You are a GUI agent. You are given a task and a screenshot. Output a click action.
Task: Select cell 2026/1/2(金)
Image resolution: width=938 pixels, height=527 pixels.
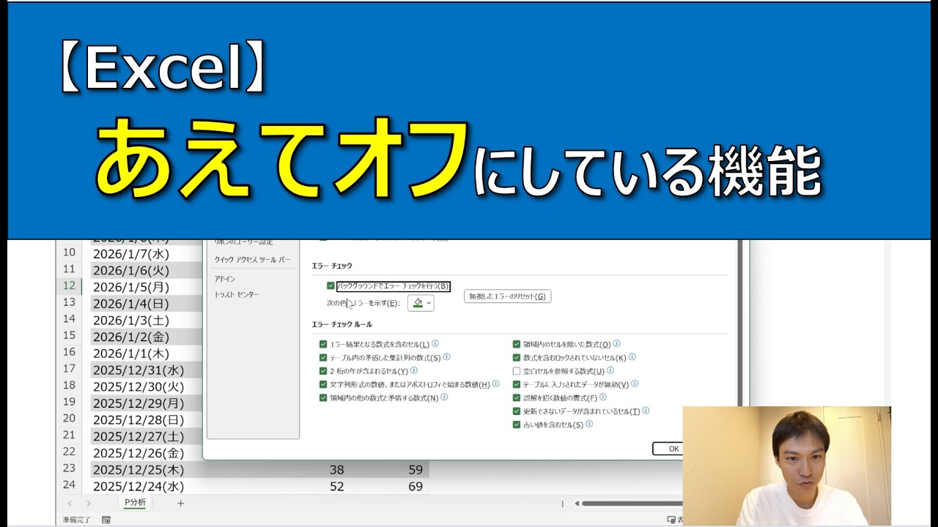point(147,337)
